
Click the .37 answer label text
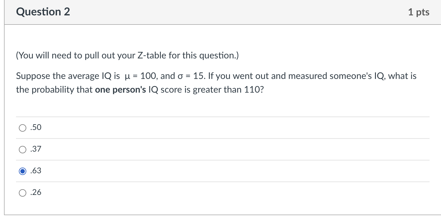point(35,149)
